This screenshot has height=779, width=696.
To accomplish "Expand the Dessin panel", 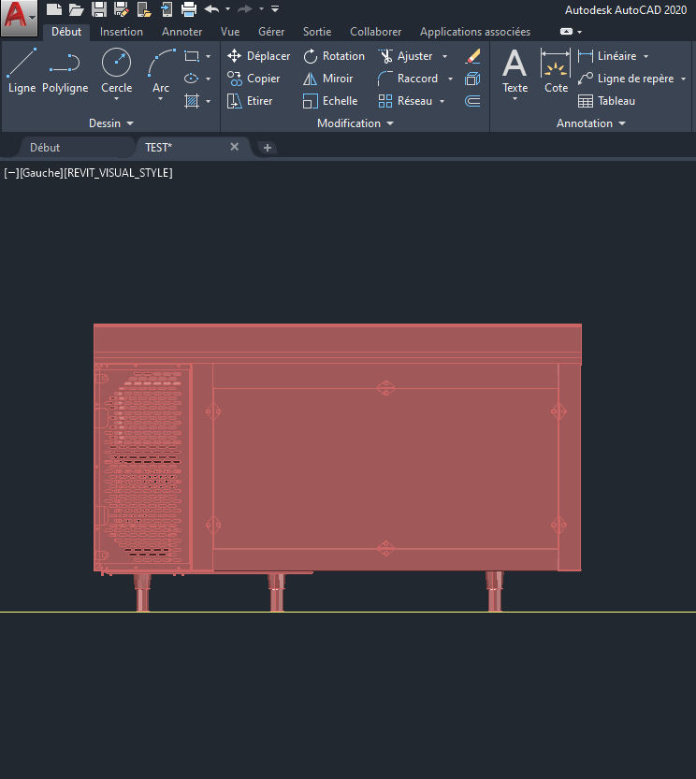I will pos(111,123).
